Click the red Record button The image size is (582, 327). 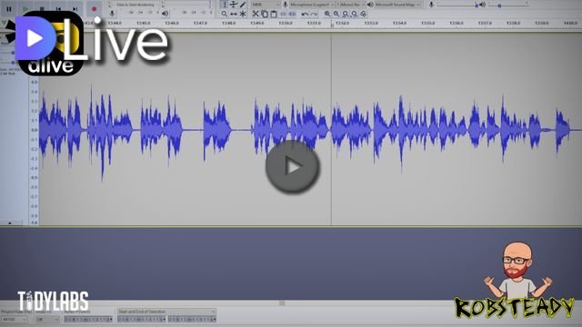pyautogui.click(x=94, y=8)
